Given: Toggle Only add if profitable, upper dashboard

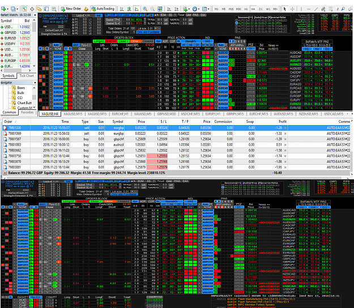Looking at the screenshot, I should (x=148, y=32).
